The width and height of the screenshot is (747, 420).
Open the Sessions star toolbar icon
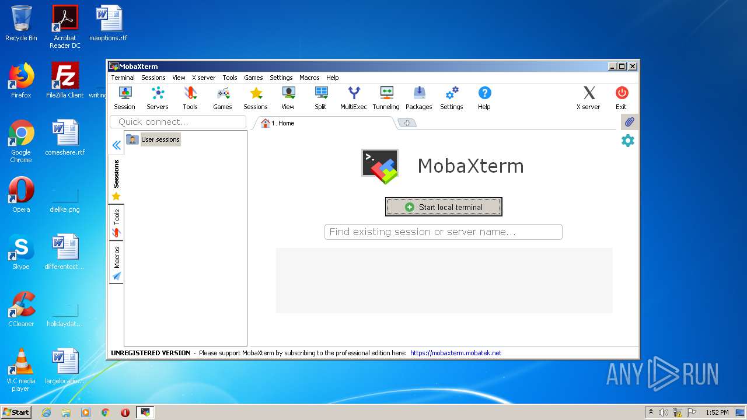256,98
